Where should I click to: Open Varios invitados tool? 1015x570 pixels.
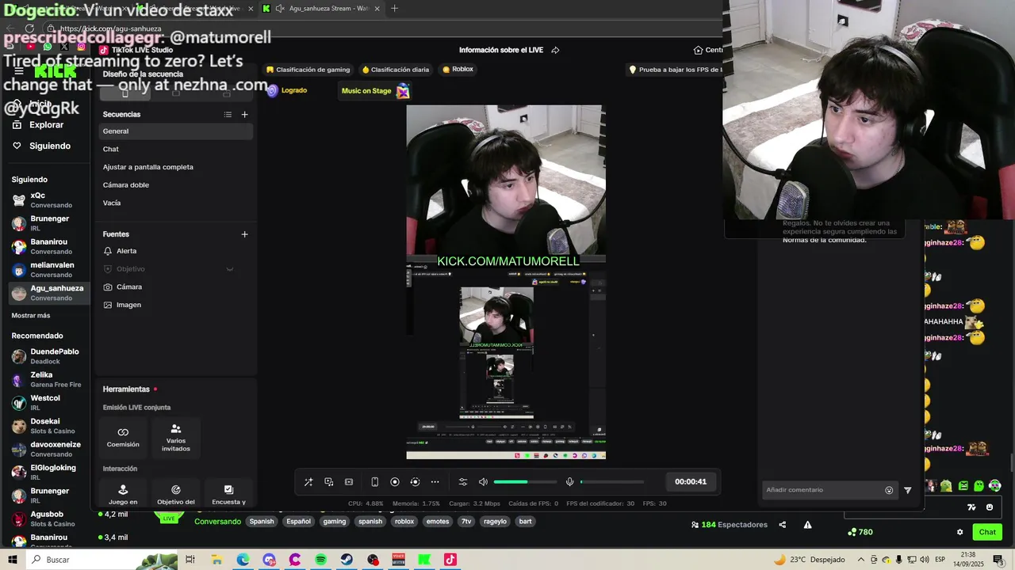pyautogui.click(x=176, y=437)
